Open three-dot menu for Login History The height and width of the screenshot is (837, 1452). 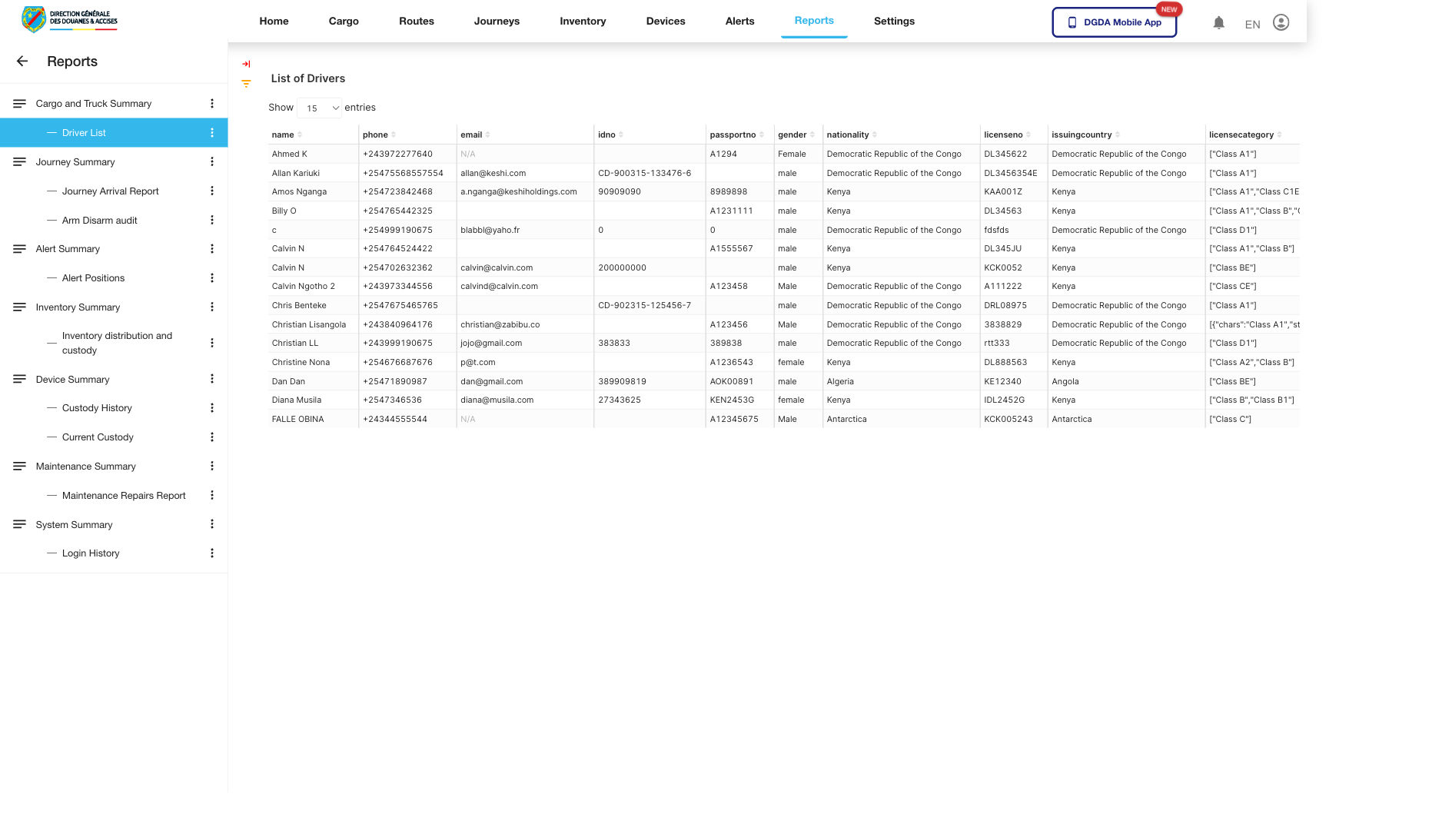pos(212,553)
